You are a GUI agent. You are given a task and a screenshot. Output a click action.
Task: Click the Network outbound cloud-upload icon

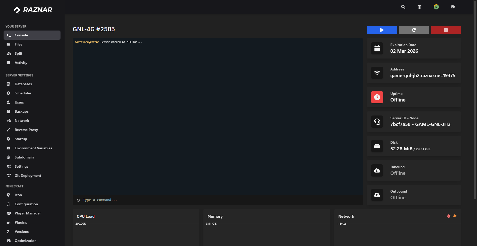point(455,216)
